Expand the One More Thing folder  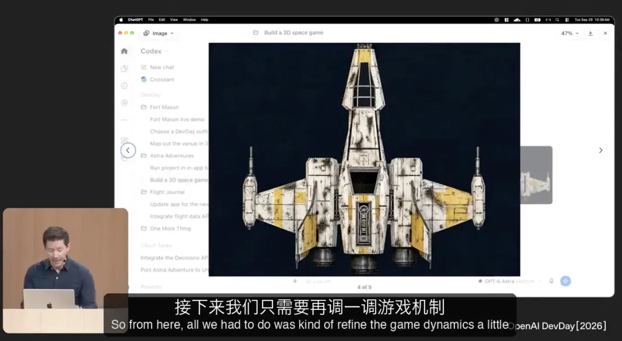165,228
